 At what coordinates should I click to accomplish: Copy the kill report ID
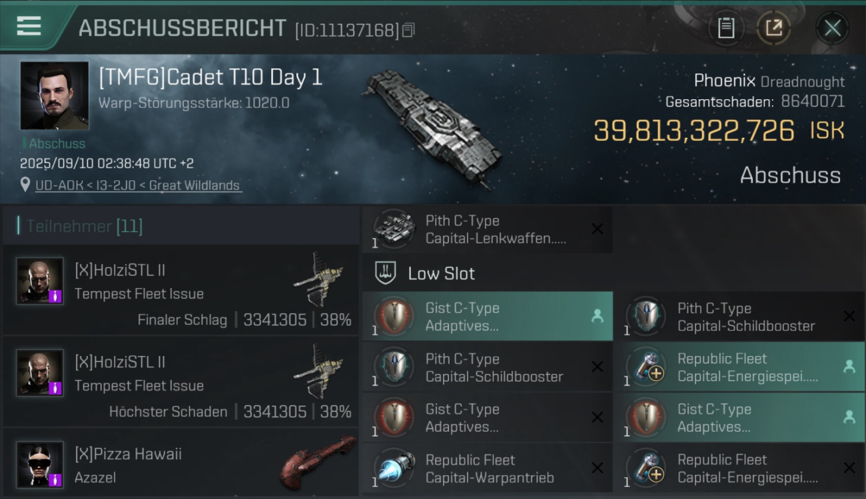(408, 30)
